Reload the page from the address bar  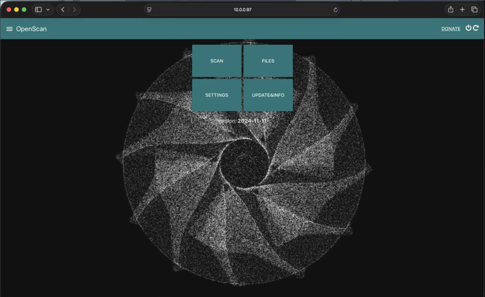(335, 9)
